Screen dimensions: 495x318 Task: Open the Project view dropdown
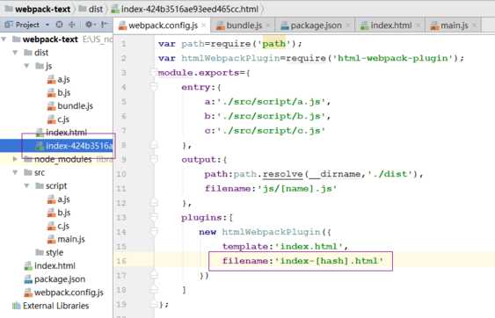pos(47,25)
